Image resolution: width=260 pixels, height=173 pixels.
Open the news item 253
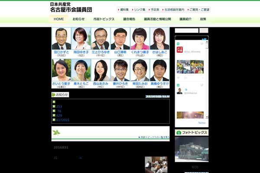[59, 106]
